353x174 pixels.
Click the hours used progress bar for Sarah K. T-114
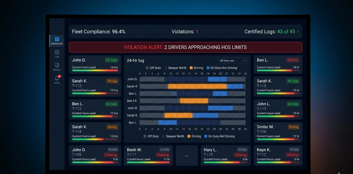click(95, 139)
